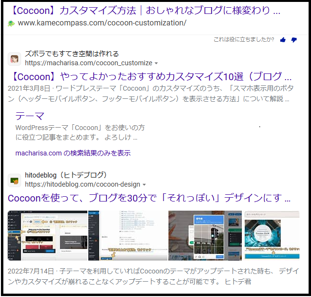Click 2022年7月14日 snippet description text

[x=153, y=276]
